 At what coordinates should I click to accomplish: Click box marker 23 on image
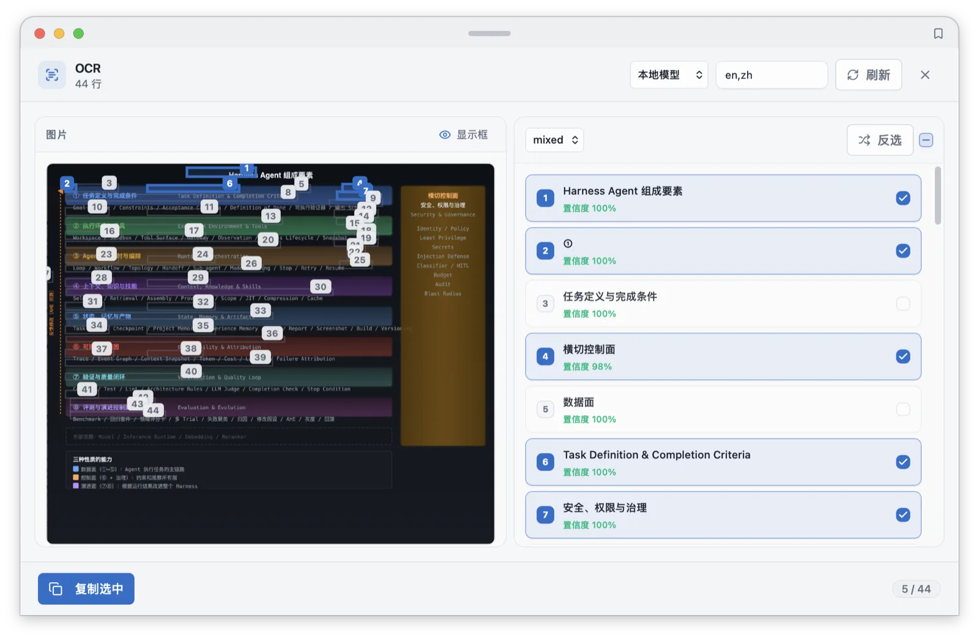click(106, 254)
